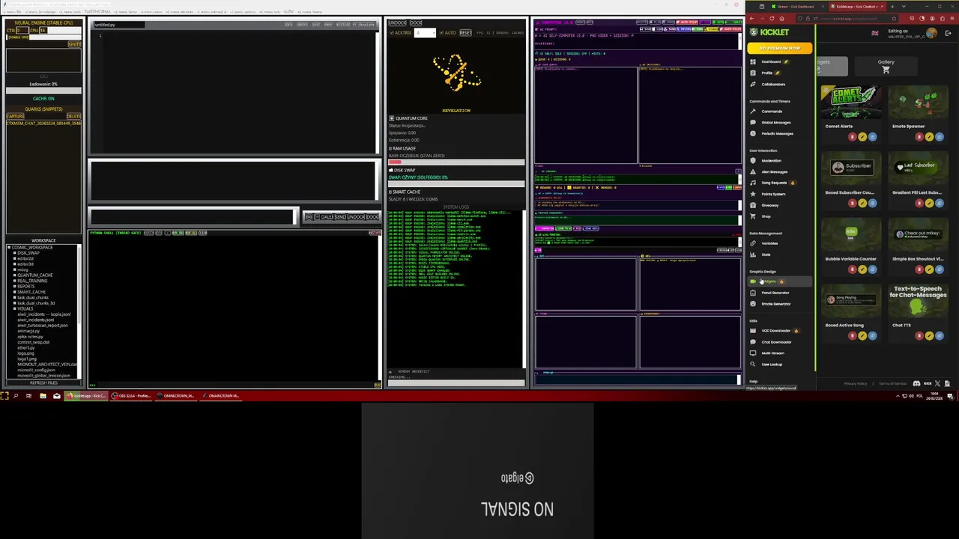
Task: Expand the QUANTUM_CACHE folder
Action: point(14,275)
